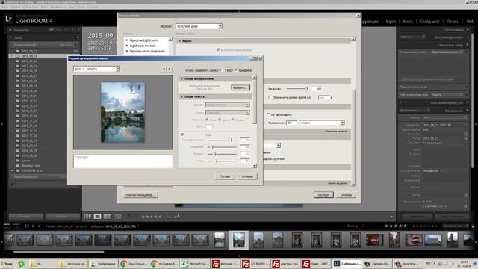Select second window display icon above filmstrip
478x269 pixels.
point(16,226)
